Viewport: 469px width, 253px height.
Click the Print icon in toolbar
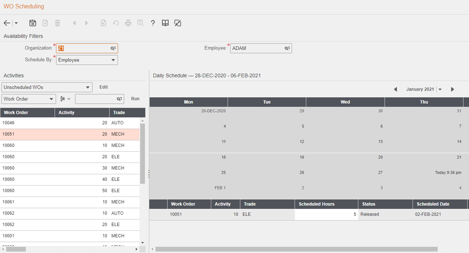coord(128,23)
